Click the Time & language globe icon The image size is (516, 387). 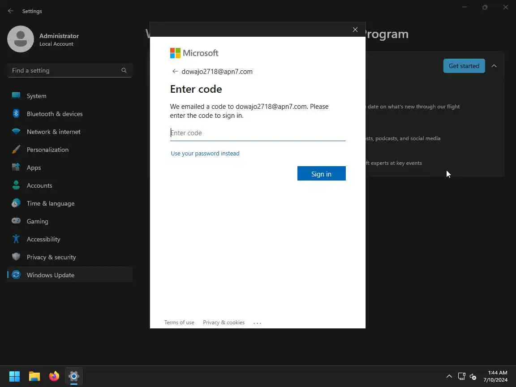click(x=16, y=203)
